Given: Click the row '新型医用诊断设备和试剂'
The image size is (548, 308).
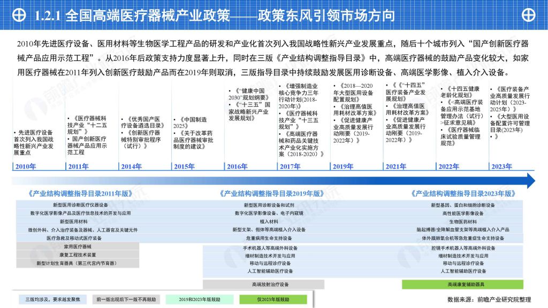Looking at the screenshot, I should point(269,205).
